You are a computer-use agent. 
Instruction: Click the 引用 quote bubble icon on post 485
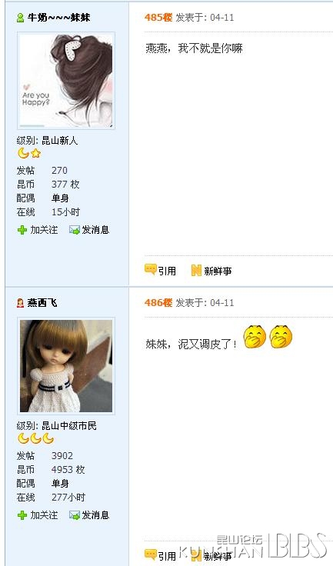[150, 270]
